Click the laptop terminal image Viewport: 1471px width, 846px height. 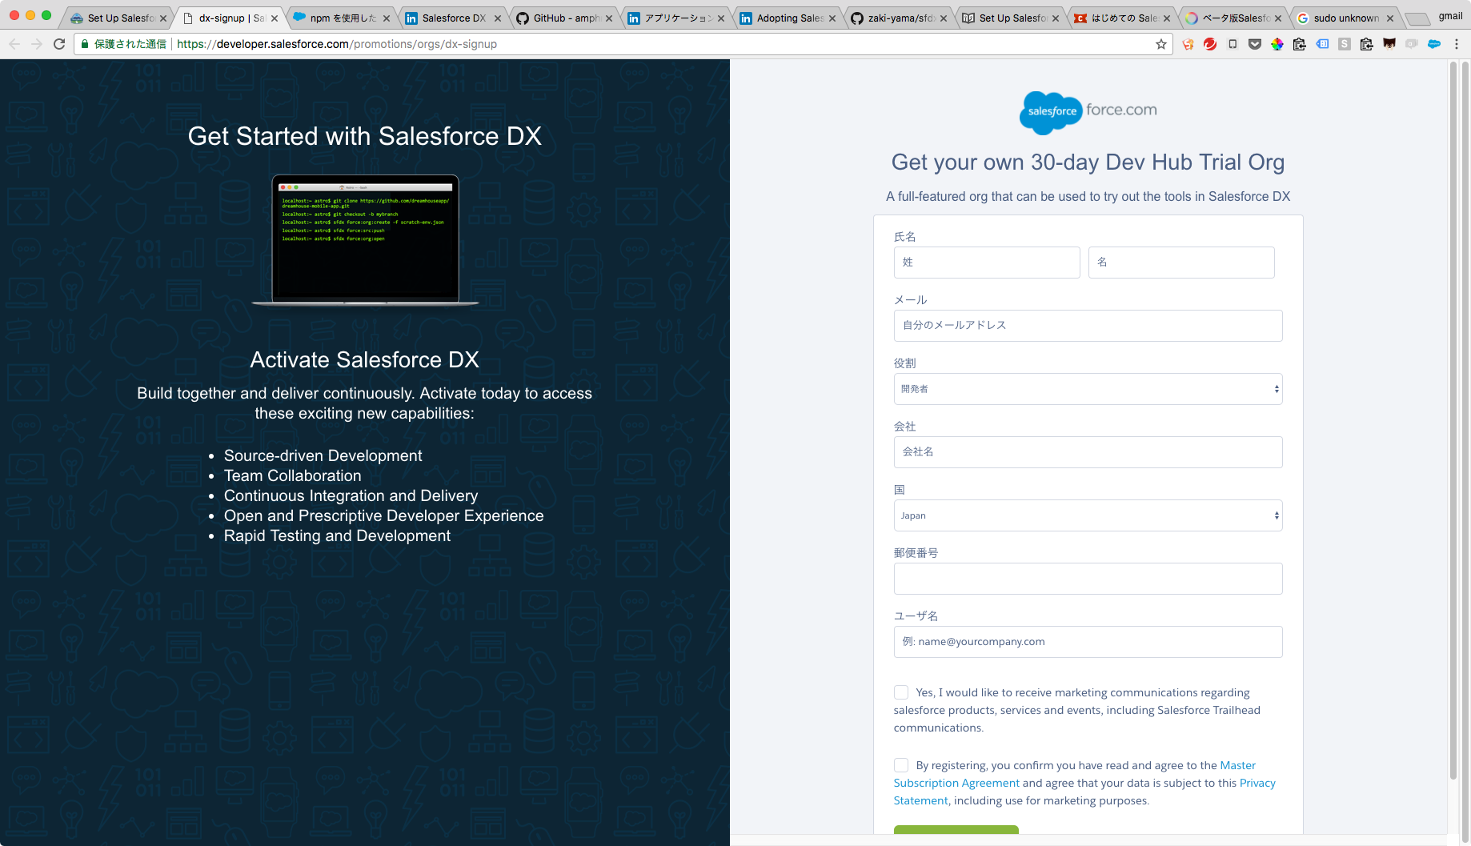[365, 240]
